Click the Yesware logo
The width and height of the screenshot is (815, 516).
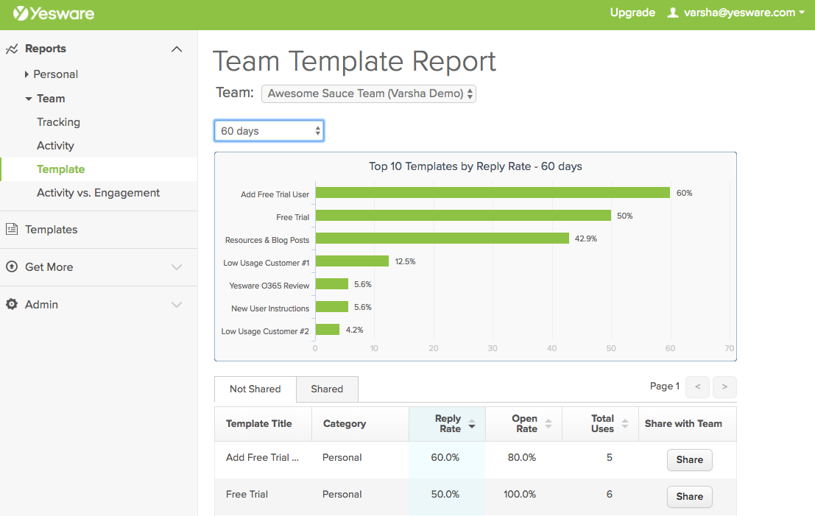click(54, 13)
